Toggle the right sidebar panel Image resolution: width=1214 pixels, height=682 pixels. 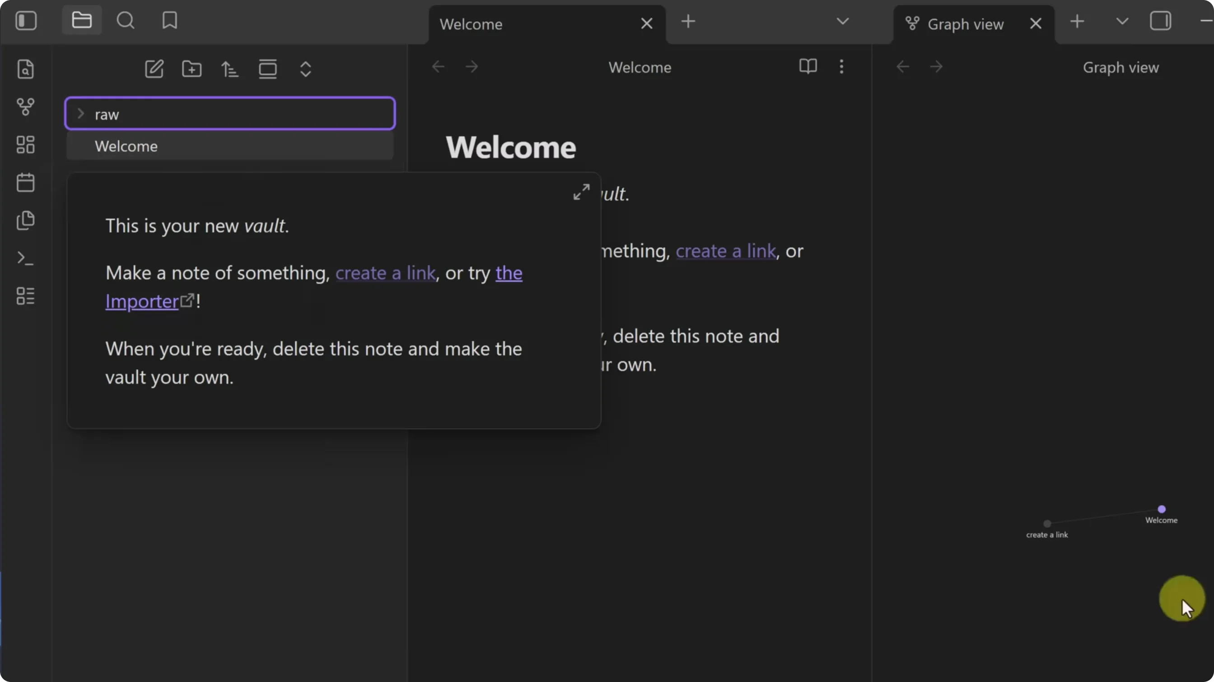point(1160,21)
